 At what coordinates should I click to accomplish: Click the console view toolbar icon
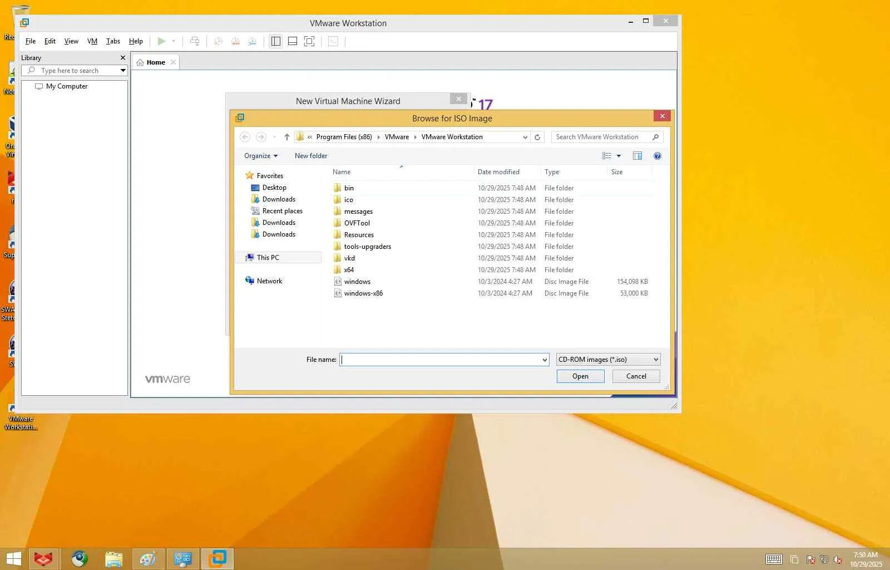point(333,41)
